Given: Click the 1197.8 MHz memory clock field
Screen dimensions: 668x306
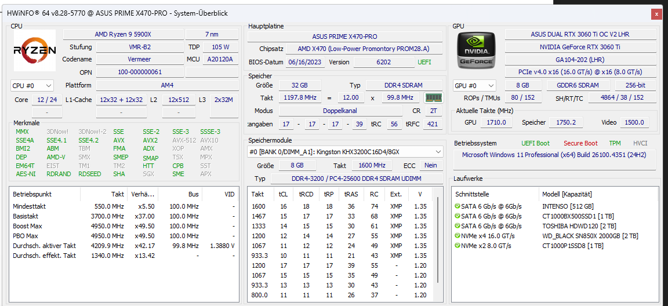Looking at the screenshot, I should pos(300,98).
